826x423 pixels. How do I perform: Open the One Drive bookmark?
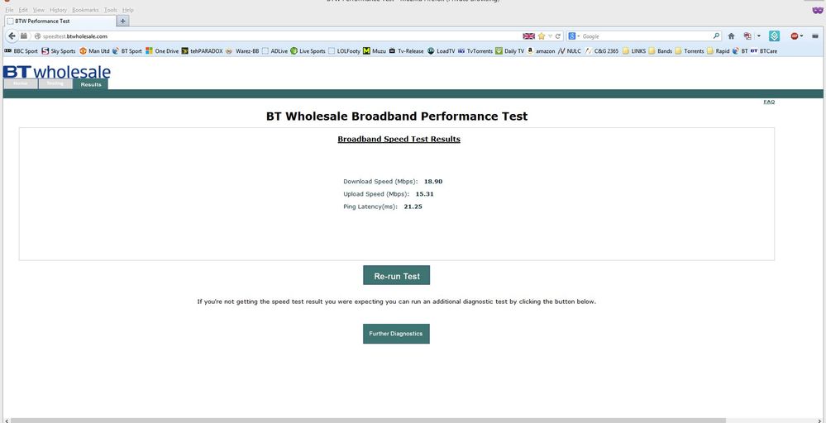tap(162, 51)
